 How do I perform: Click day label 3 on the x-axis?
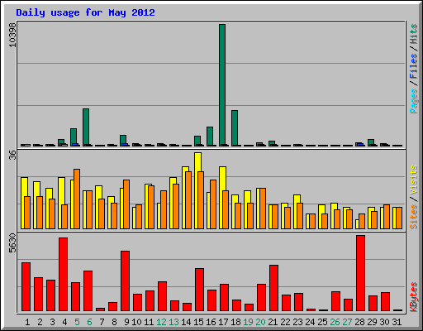(52, 322)
